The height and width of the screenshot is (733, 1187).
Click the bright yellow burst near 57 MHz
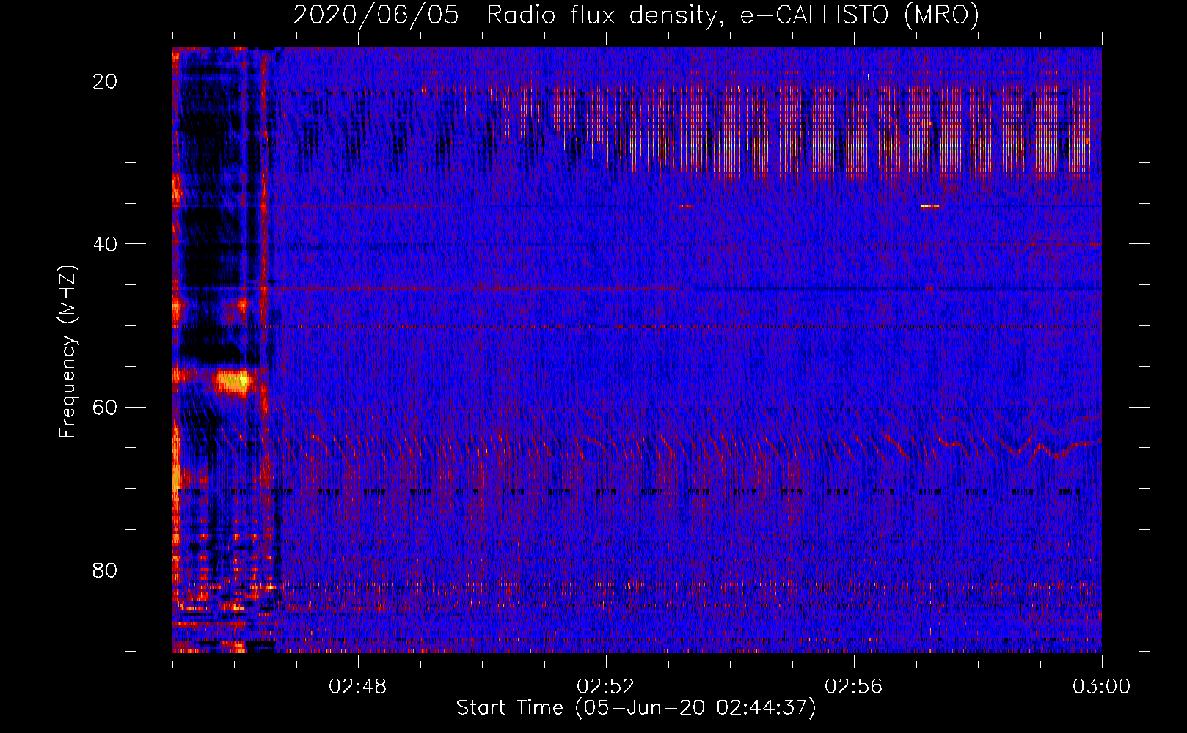pyautogui.click(x=233, y=381)
